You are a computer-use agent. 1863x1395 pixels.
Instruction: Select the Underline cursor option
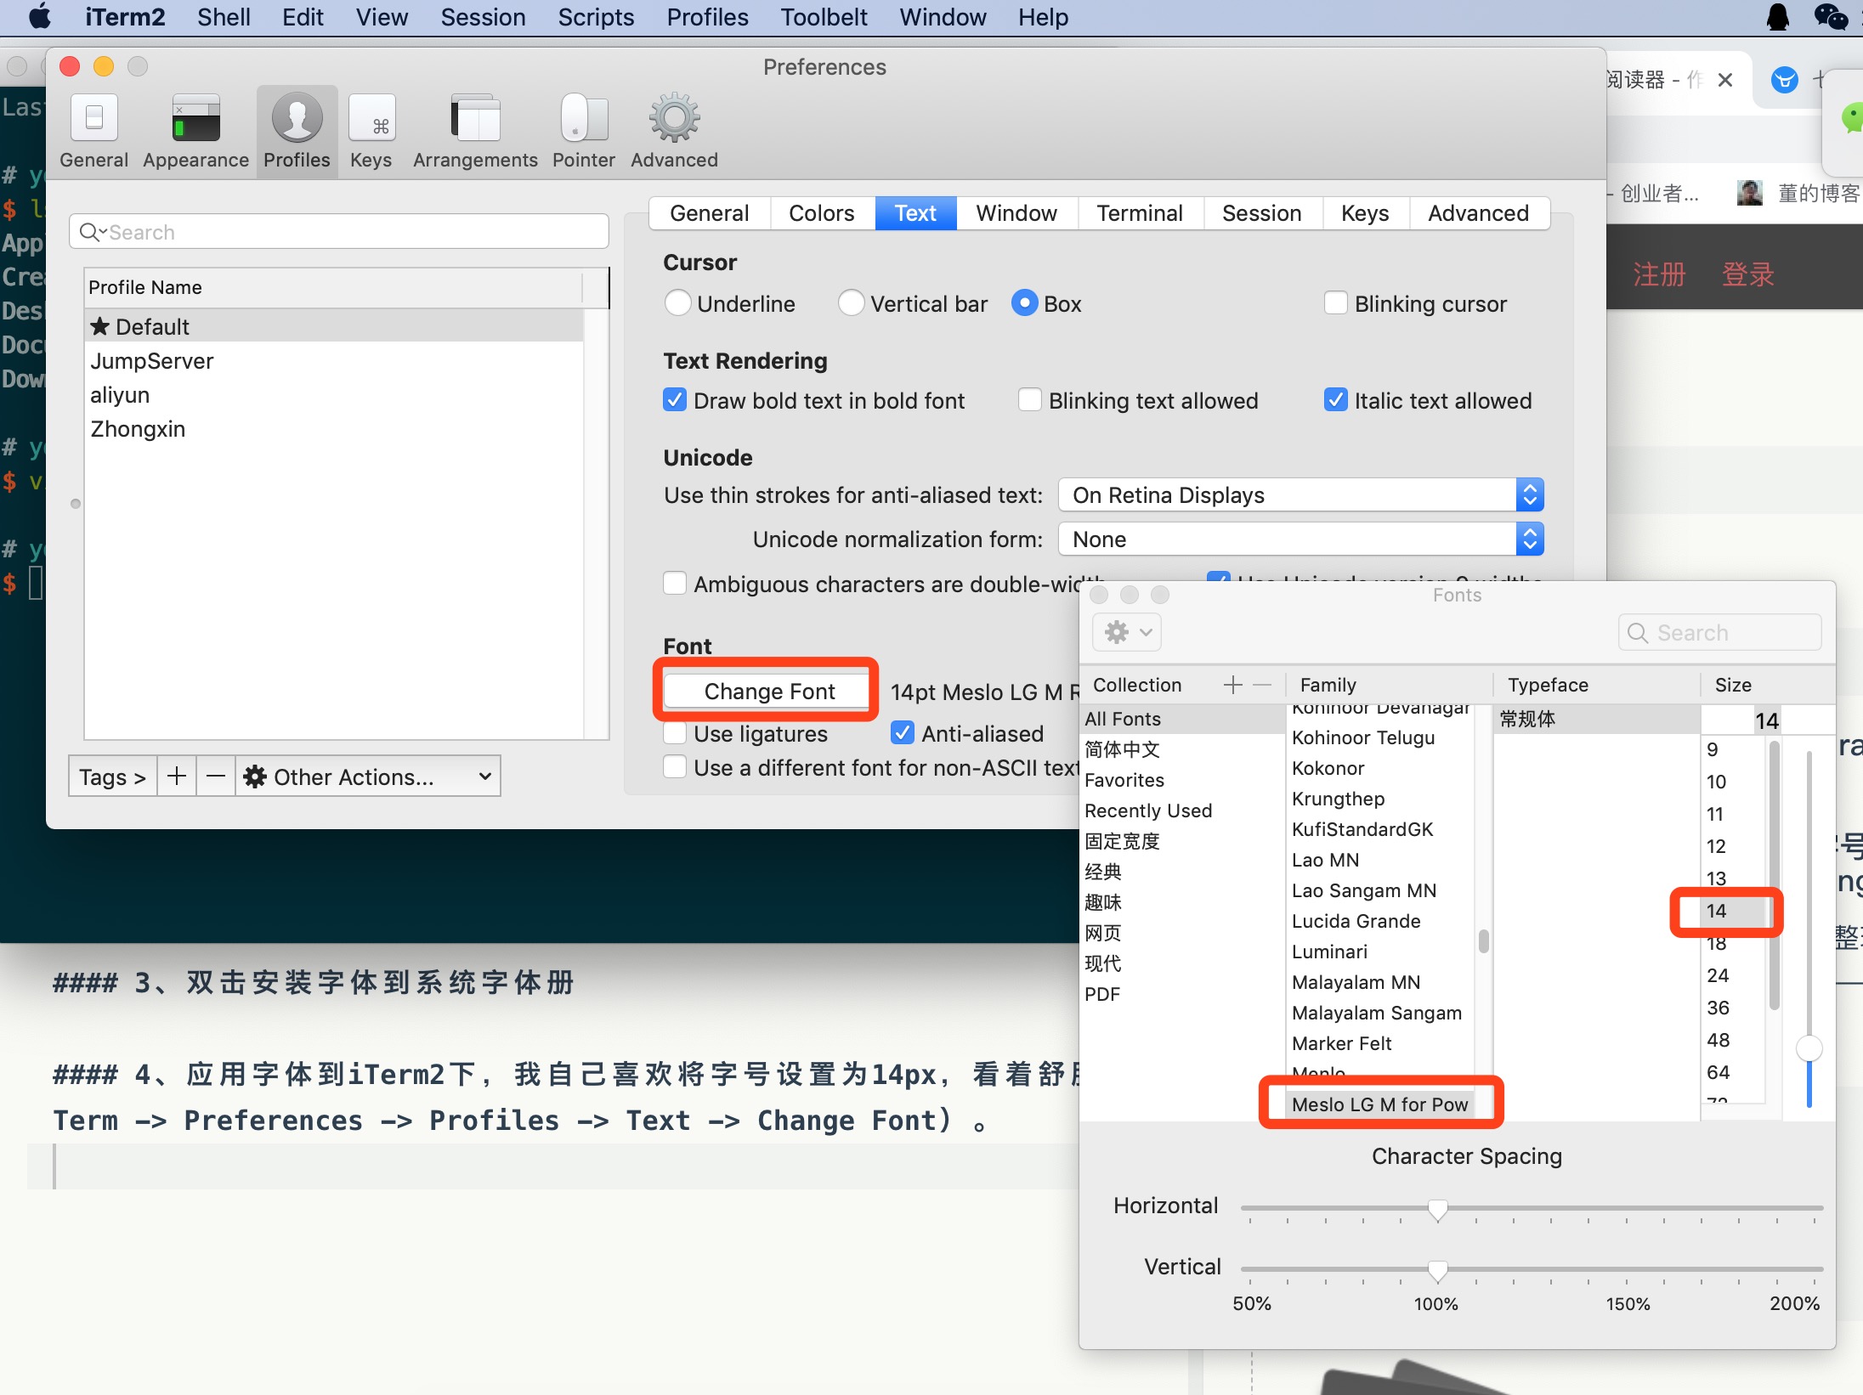(677, 303)
